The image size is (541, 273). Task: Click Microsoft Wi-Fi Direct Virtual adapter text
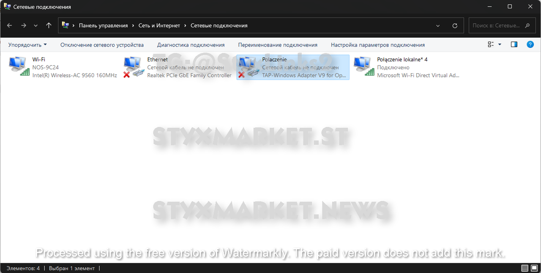coord(418,75)
